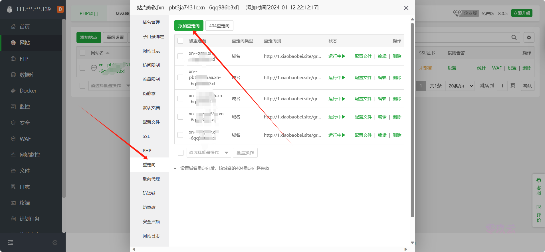Open the 20条/页 page size dropdown

tap(460, 86)
